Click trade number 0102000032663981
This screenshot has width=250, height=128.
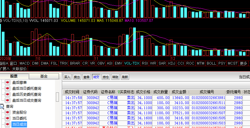209,98
